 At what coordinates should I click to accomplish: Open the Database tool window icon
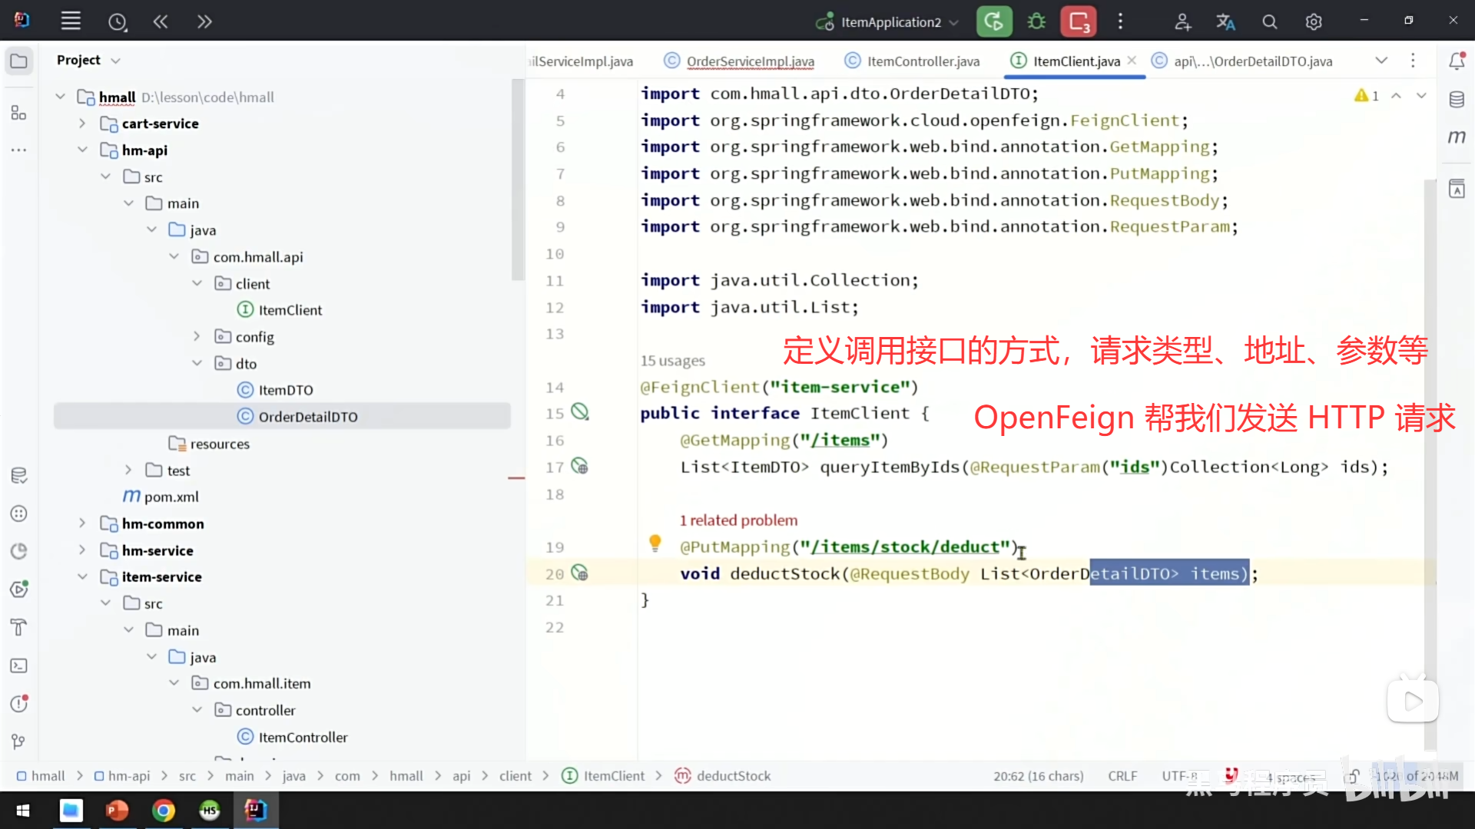1457,99
